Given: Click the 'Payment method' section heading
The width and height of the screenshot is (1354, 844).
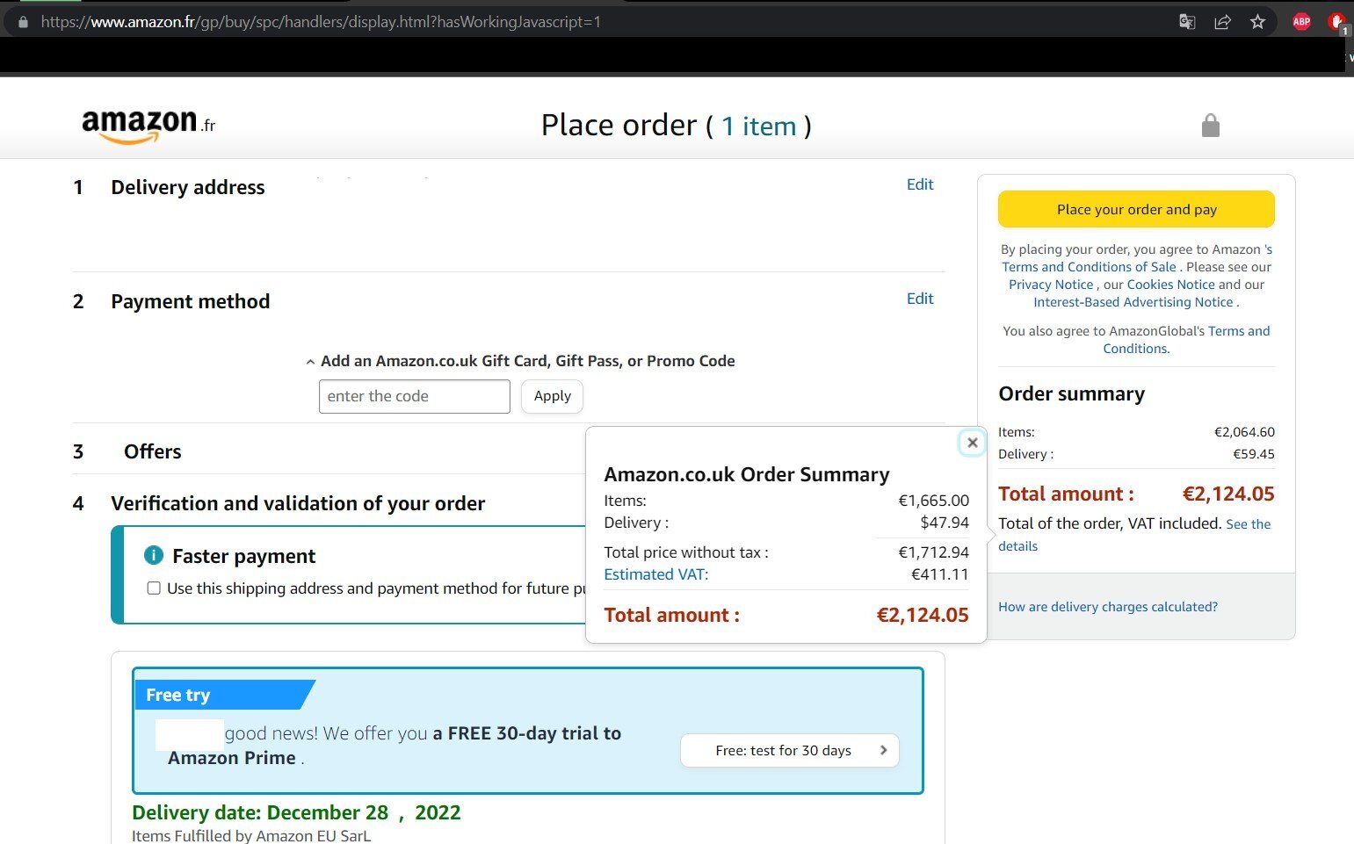Looking at the screenshot, I should click(x=190, y=301).
